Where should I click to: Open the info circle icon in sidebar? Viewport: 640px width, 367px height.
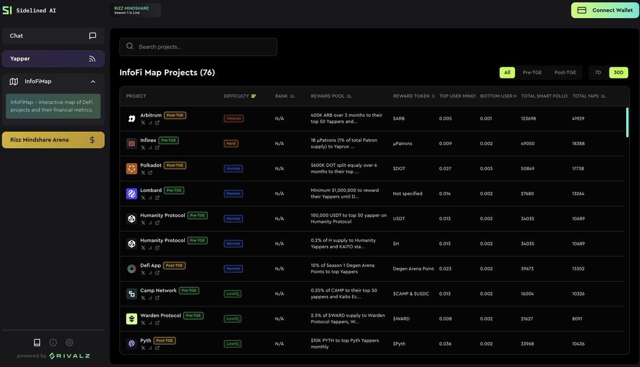(53, 342)
